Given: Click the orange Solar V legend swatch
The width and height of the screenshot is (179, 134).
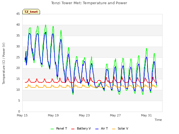Looking at the screenshot, I should pos(114,129).
